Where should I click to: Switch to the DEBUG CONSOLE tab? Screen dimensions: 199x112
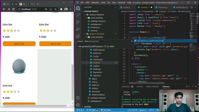point(152,86)
